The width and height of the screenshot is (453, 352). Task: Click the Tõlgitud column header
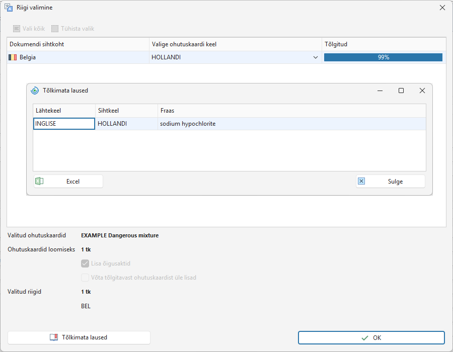click(x=384, y=44)
